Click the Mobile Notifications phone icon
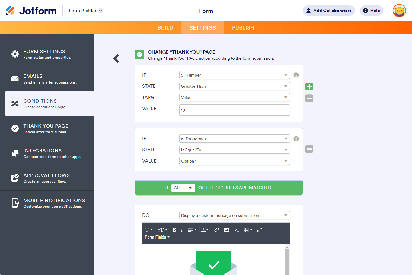This screenshot has height=275, width=412. [15, 203]
